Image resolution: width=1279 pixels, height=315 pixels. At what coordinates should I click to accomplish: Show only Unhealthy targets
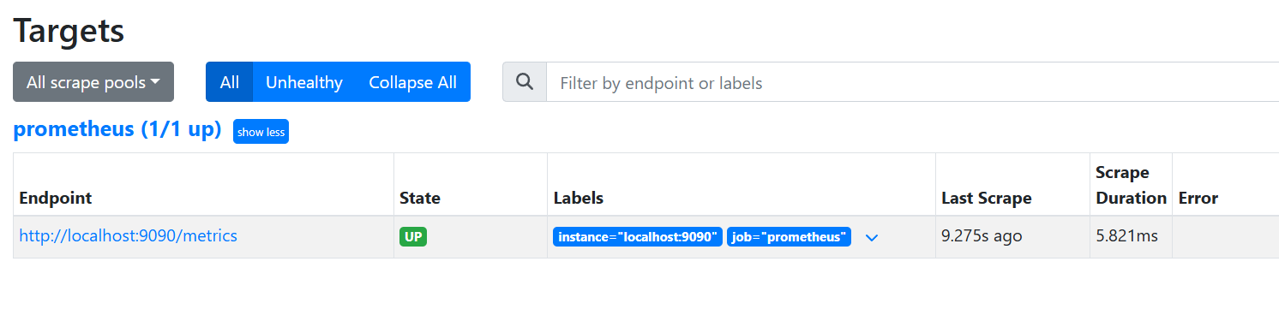(x=304, y=82)
